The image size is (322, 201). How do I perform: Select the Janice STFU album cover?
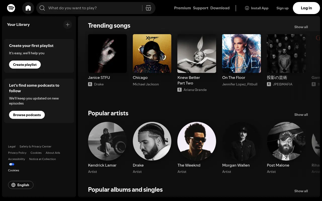[x=107, y=54]
